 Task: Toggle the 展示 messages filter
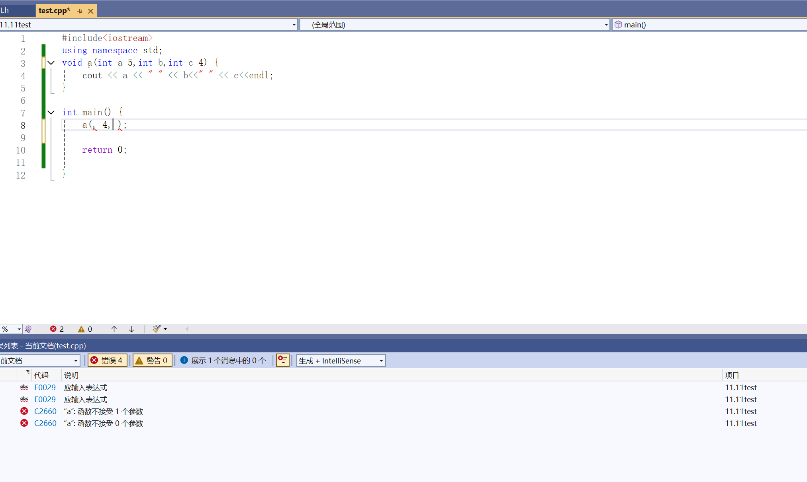[223, 360]
